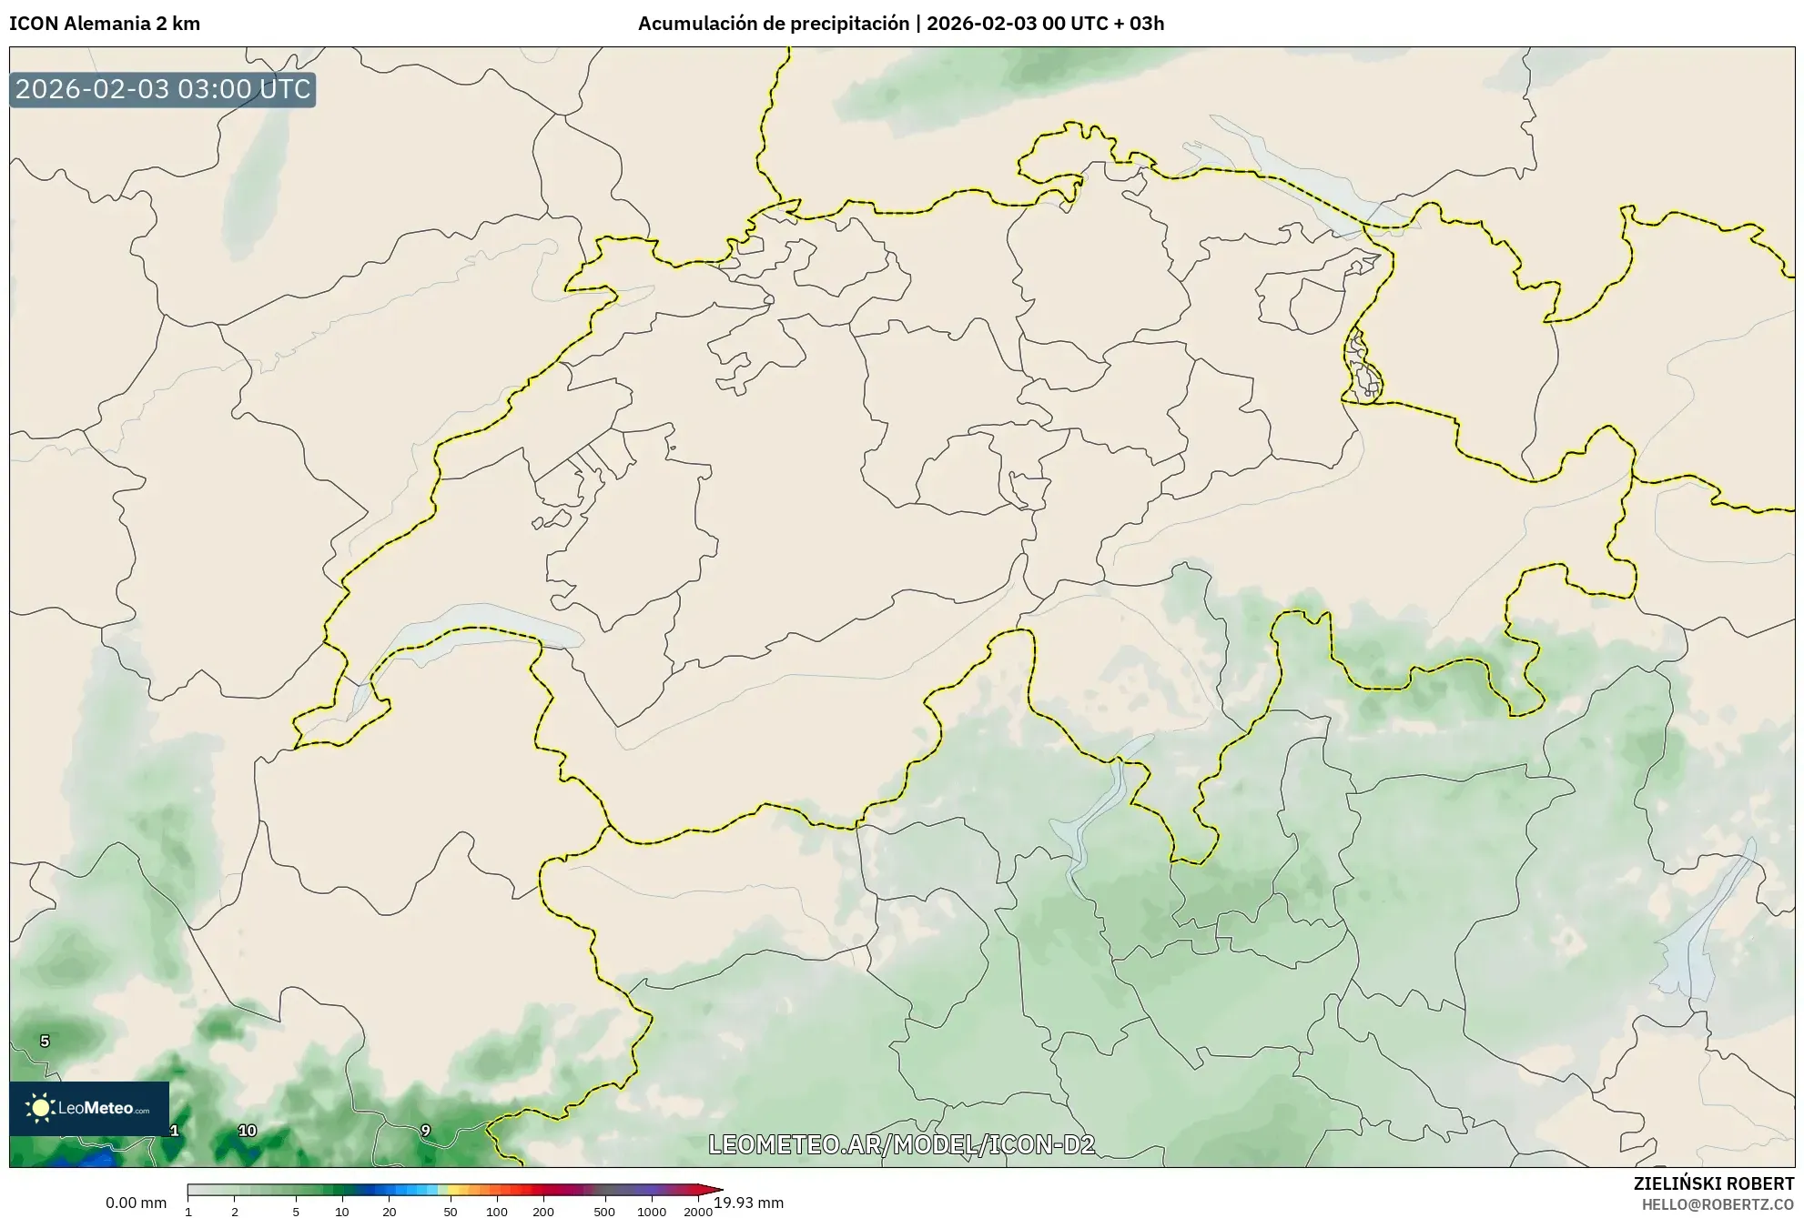Click the timestamp overlay 2026-02-03 03:00 UTC

[x=162, y=90]
